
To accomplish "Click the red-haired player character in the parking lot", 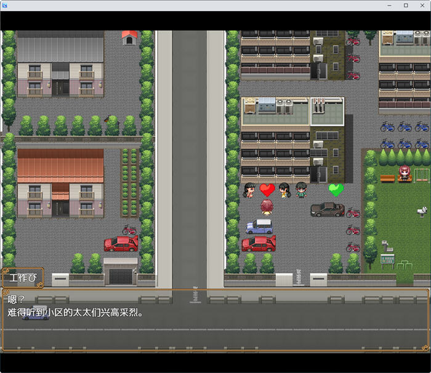I will [x=267, y=207].
